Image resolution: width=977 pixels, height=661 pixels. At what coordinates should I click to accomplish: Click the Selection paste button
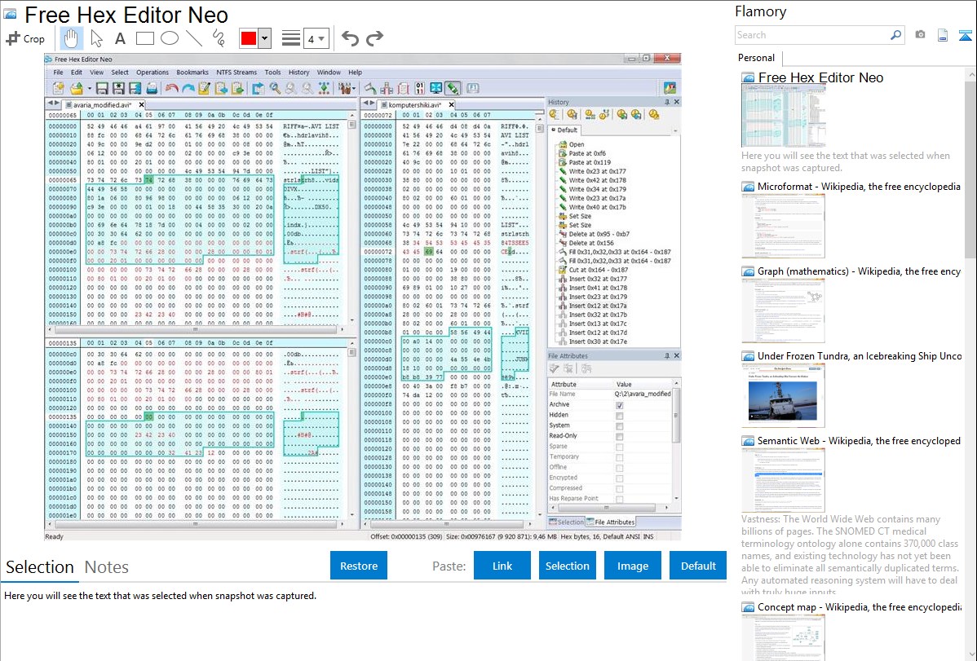coord(567,566)
